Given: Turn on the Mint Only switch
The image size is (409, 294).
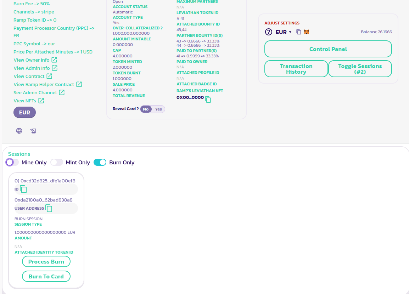Looking at the screenshot, I should point(57,162).
